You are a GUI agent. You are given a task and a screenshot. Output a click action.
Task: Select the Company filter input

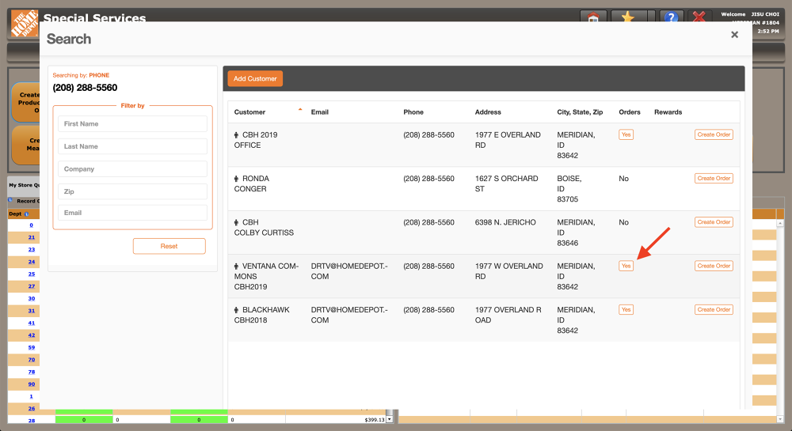click(132, 169)
